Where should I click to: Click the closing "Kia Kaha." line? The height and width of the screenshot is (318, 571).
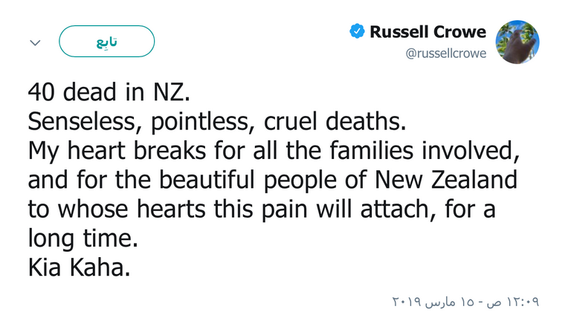point(80,268)
